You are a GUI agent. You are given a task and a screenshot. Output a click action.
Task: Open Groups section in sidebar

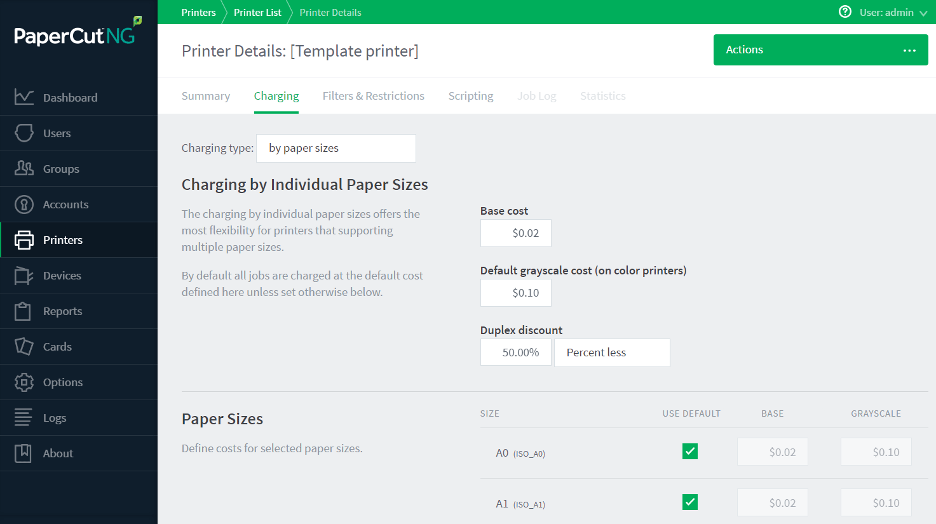(x=79, y=168)
